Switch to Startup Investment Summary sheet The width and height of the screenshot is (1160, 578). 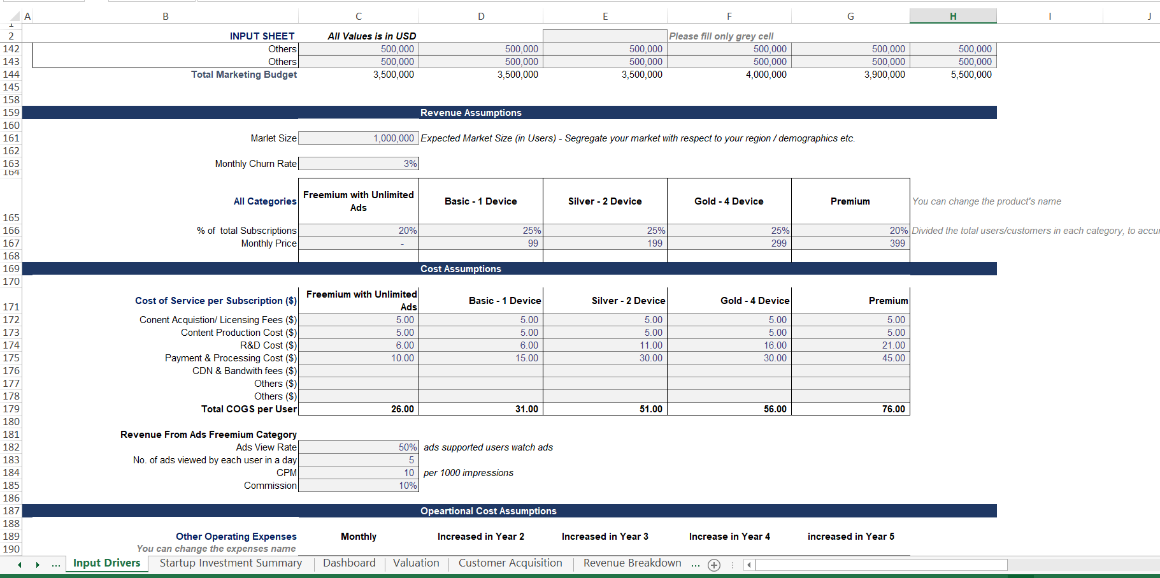231,563
